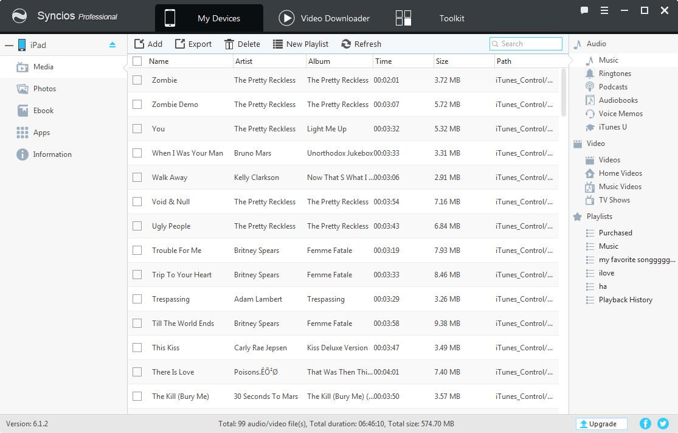Screen dimensions: 678x433
Task: Open the Podcasts category
Action: 606,87
